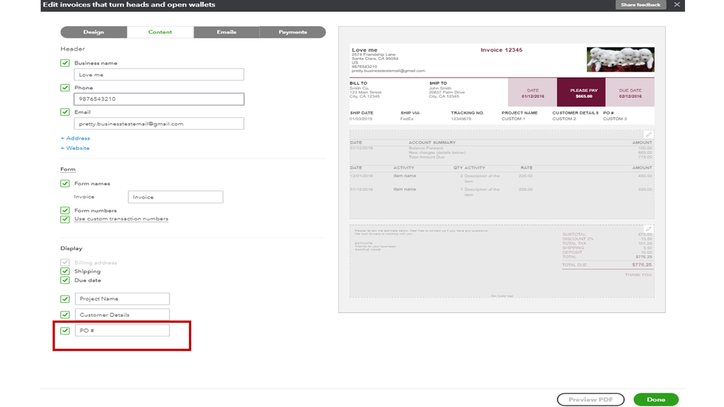Click the Love me business name in preview

365,50
